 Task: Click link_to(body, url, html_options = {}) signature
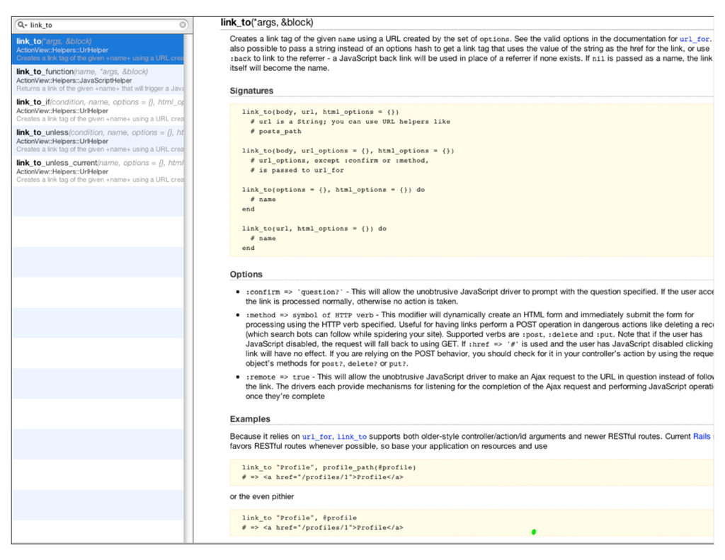tap(321, 112)
